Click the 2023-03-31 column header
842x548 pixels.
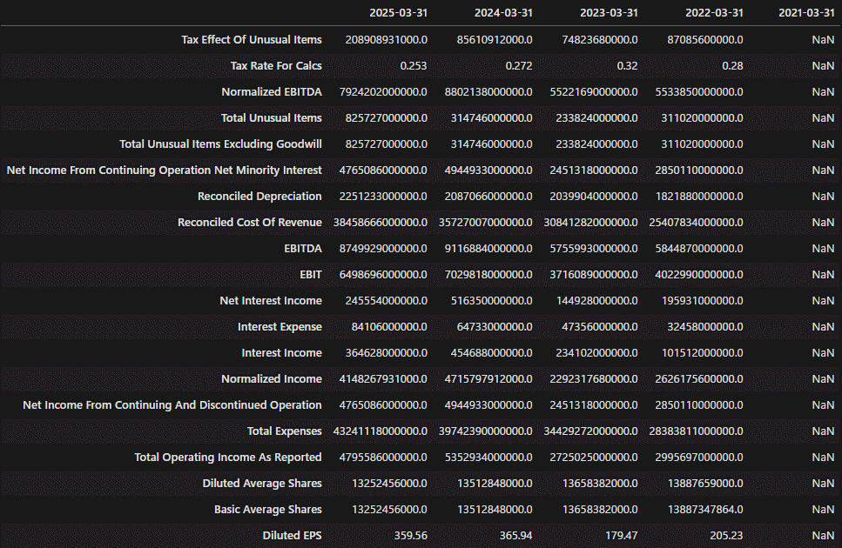click(608, 13)
